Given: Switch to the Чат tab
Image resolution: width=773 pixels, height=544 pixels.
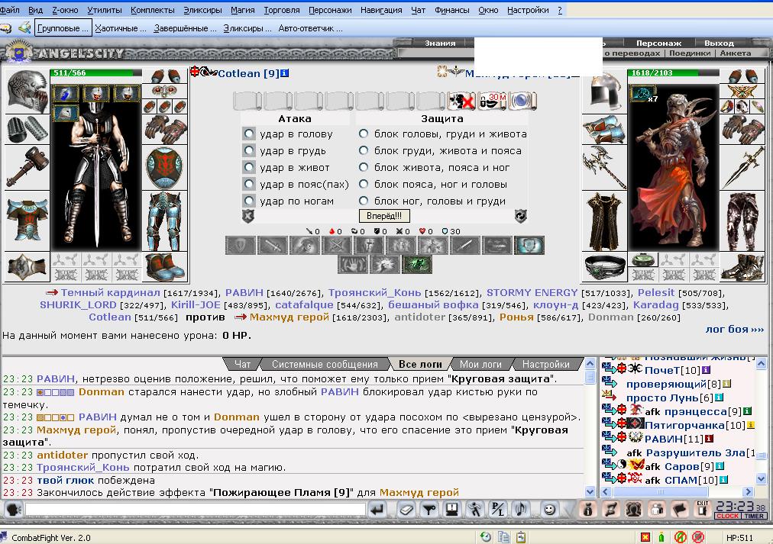Looking at the screenshot, I should [x=242, y=364].
